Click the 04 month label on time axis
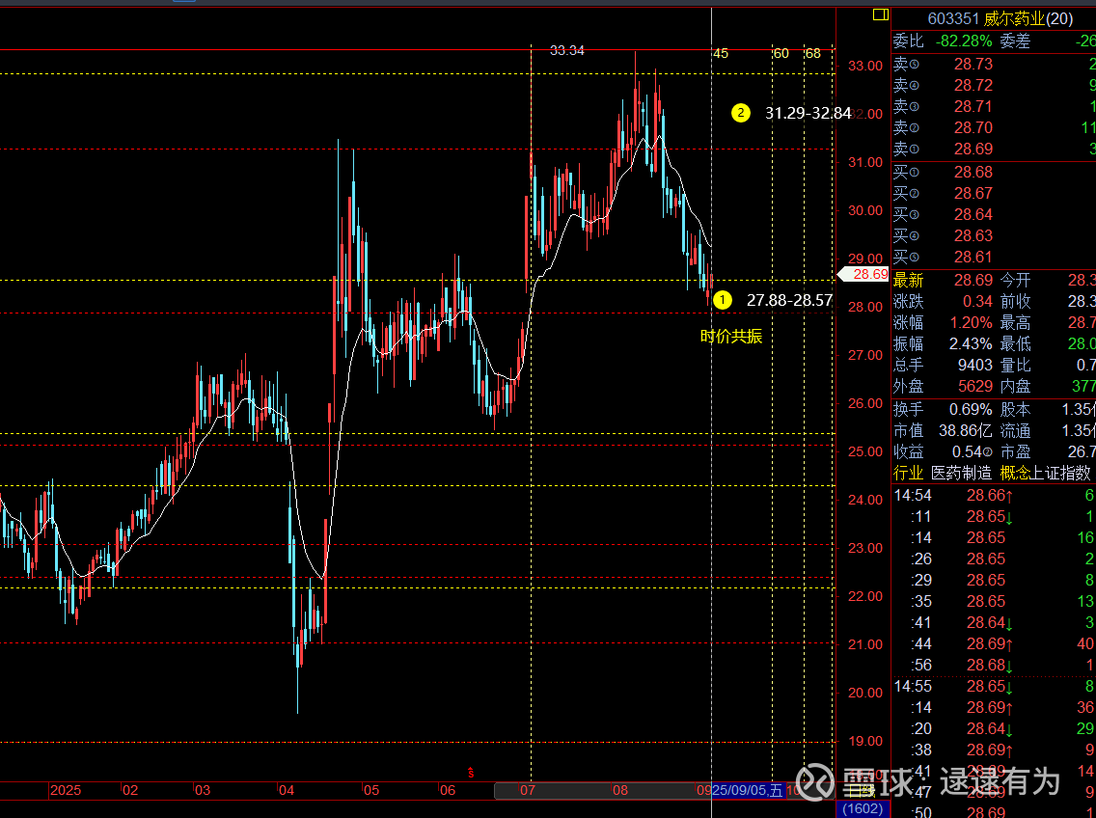The height and width of the screenshot is (818, 1096). [x=287, y=791]
